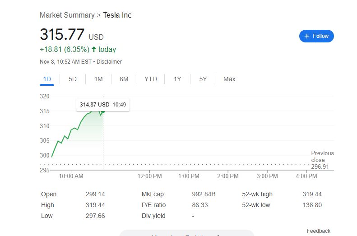Switch the chart to YTD
Image resolution: width=357 pixels, height=236 pixels.
pos(151,79)
